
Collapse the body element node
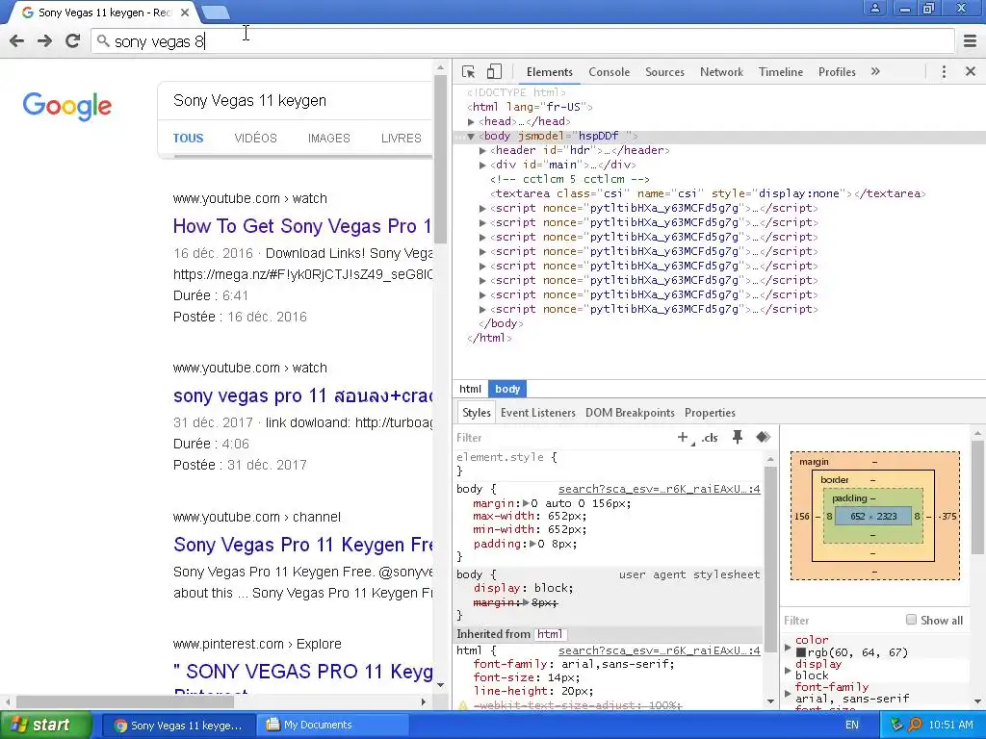(x=471, y=136)
